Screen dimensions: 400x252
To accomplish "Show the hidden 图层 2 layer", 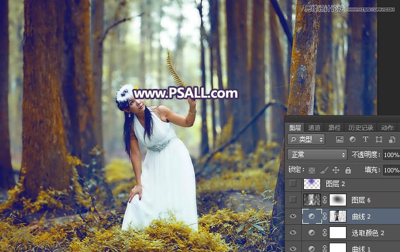I will [x=293, y=183].
